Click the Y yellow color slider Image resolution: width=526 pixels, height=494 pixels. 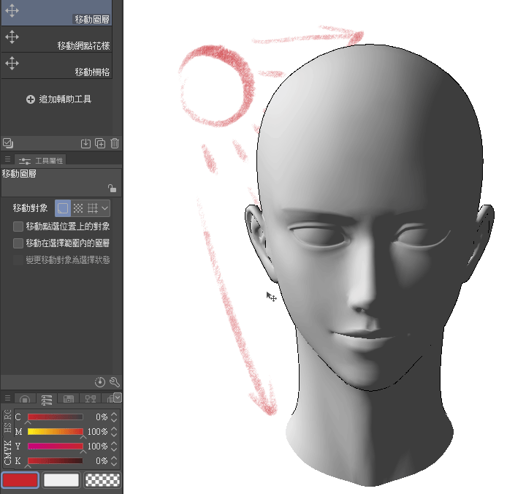click(x=56, y=446)
